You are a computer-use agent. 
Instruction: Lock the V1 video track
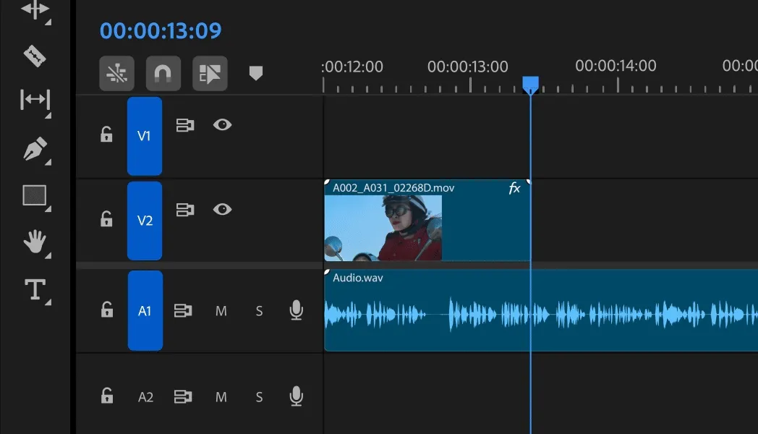[106, 135]
